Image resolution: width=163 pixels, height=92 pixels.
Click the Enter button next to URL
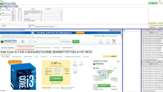[x=111, y=30]
